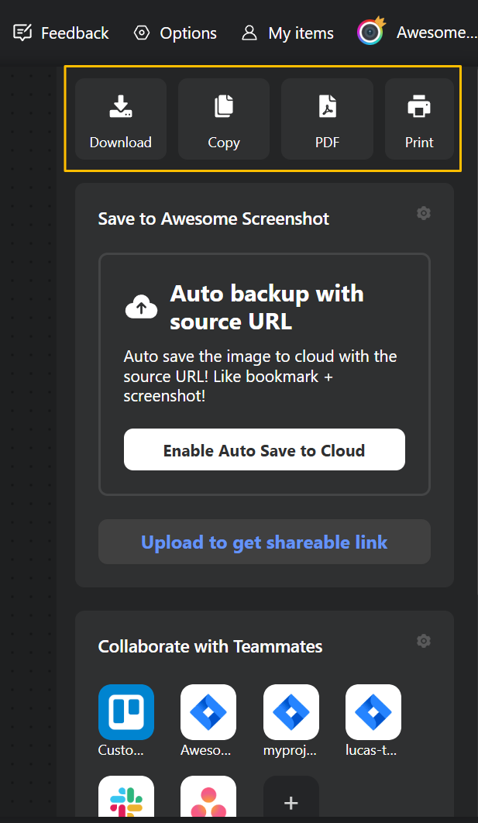Viewport: 478px width, 823px height.
Task: Share to Slack
Action: [x=126, y=798]
